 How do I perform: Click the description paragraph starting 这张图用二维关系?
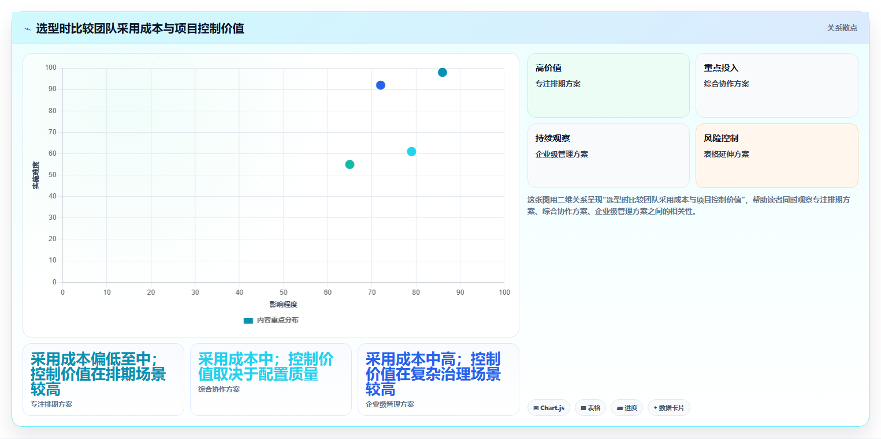(x=693, y=205)
